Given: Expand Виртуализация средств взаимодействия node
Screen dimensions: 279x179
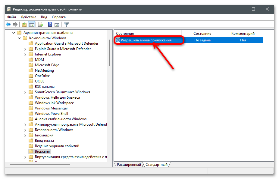Looking at the screenshot, I should pyautogui.click(x=25, y=157).
